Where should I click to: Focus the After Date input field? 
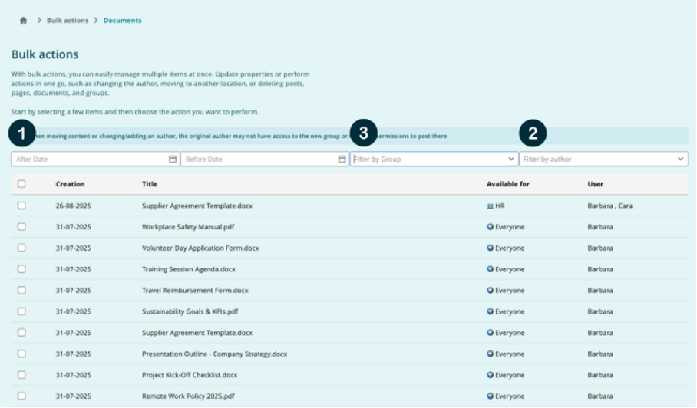(96, 159)
